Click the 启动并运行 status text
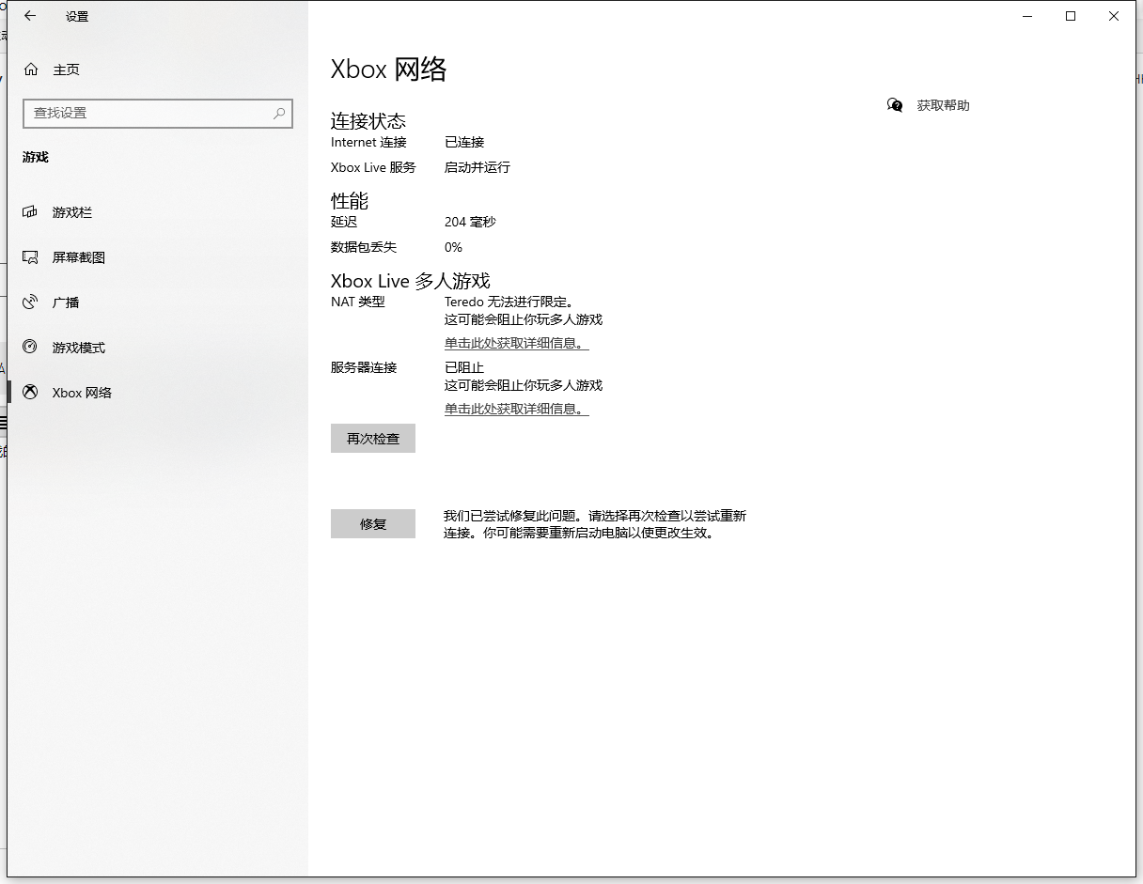Image resolution: width=1143 pixels, height=884 pixels. [x=478, y=167]
